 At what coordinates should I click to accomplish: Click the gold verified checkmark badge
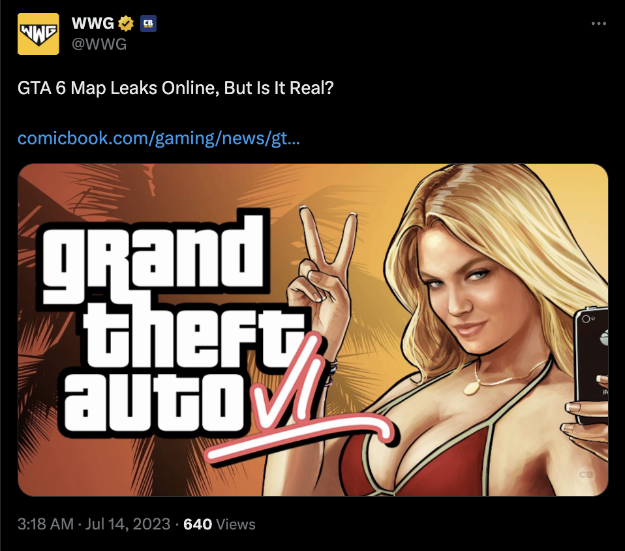pyautogui.click(x=127, y=24)
